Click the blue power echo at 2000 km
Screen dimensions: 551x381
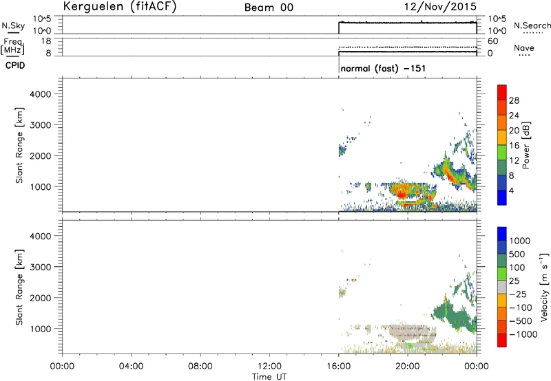(x=342, y=150)
